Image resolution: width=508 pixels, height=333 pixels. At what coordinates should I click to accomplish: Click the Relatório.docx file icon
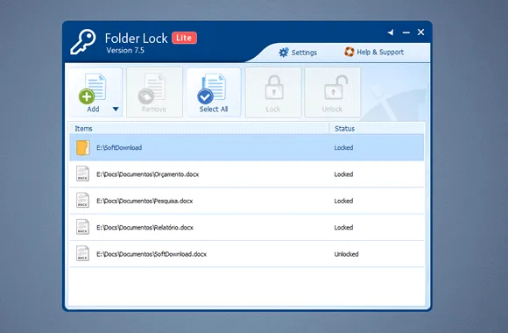click(82, 227)
